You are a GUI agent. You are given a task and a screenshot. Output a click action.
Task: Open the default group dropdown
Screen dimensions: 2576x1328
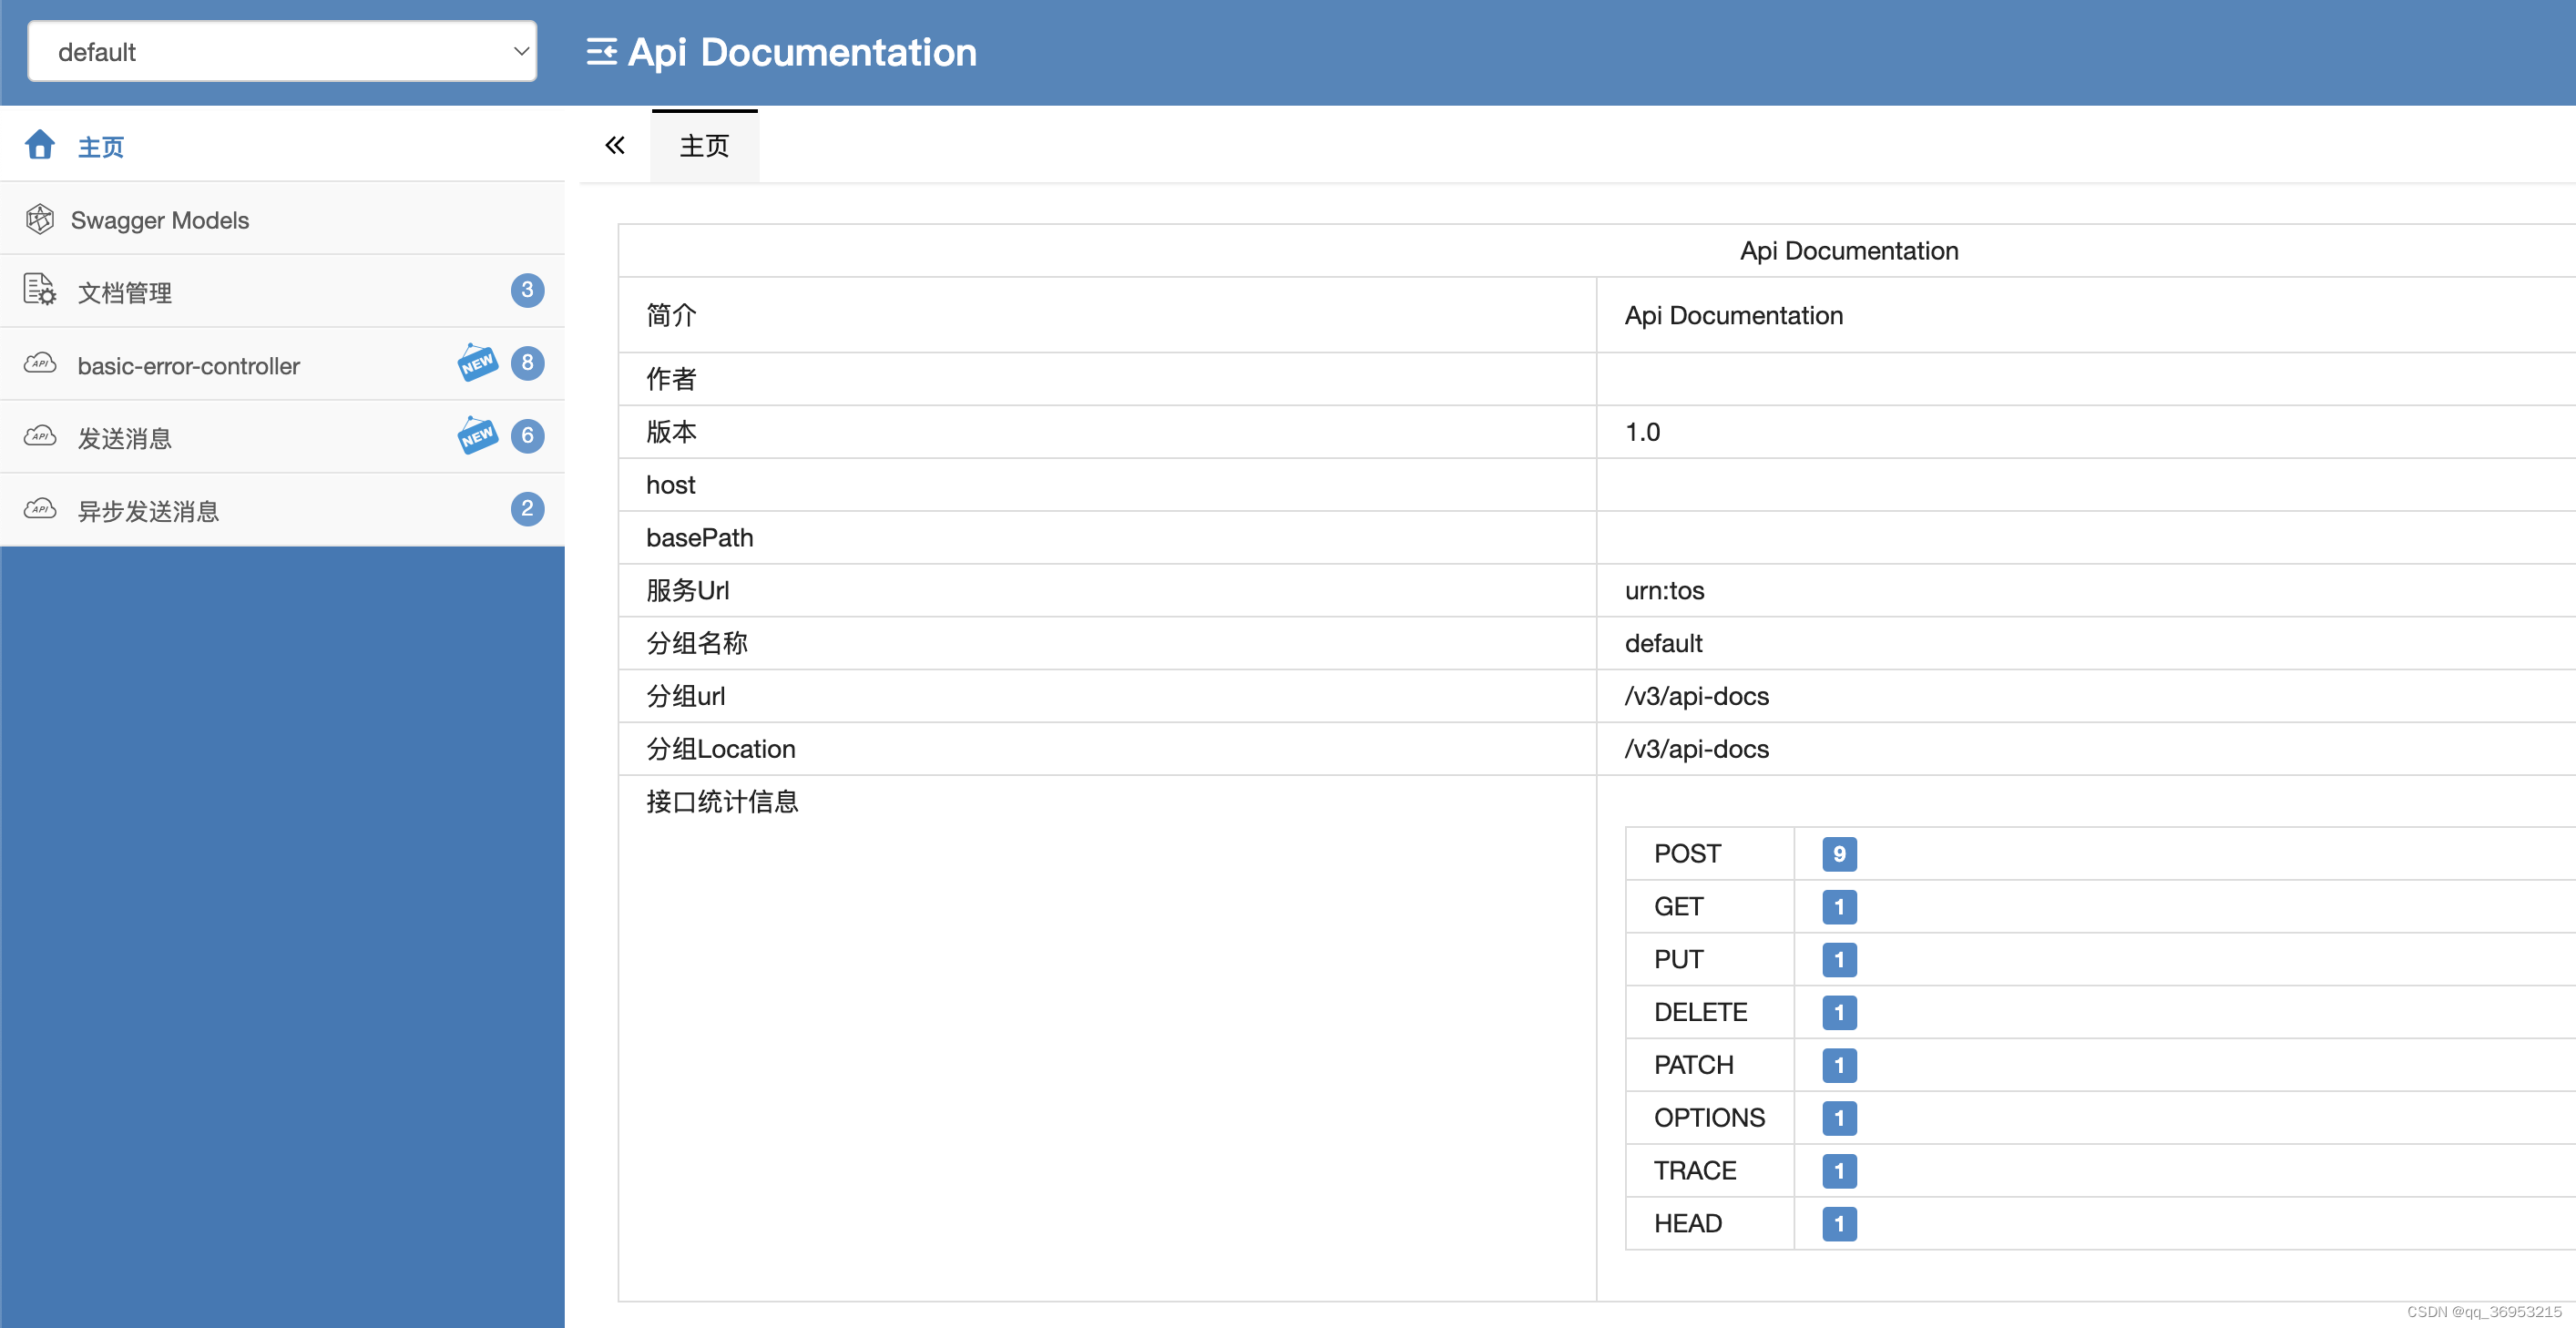(x=282, y=52)
